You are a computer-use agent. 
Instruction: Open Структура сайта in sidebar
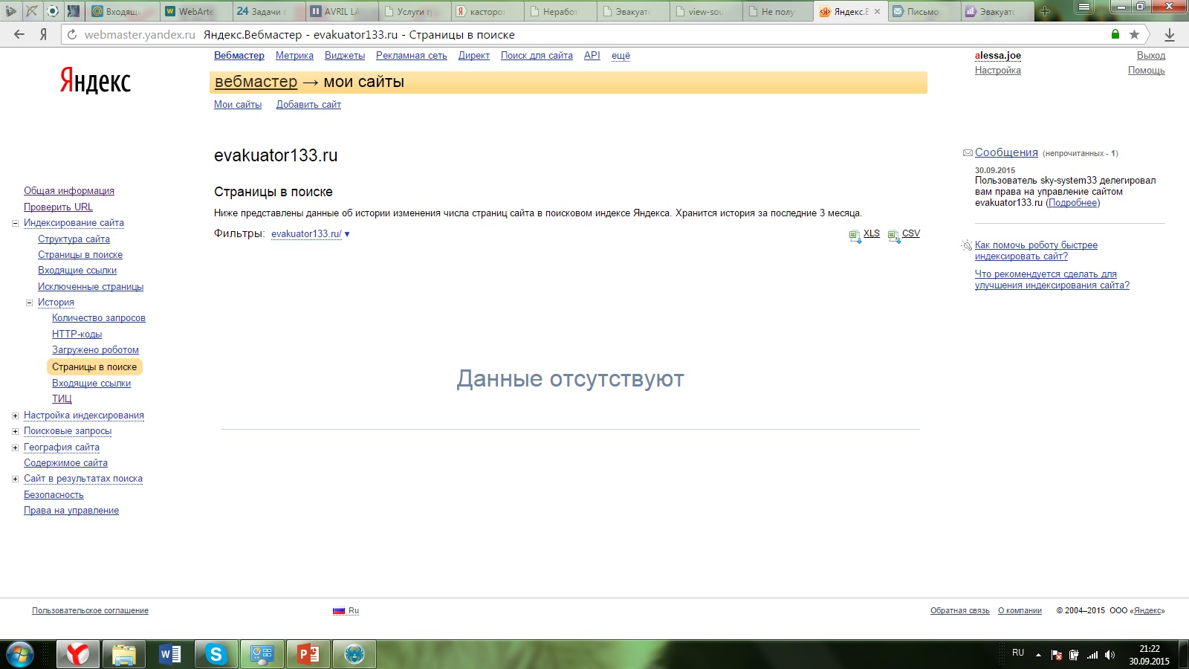[x=74, y=239]
